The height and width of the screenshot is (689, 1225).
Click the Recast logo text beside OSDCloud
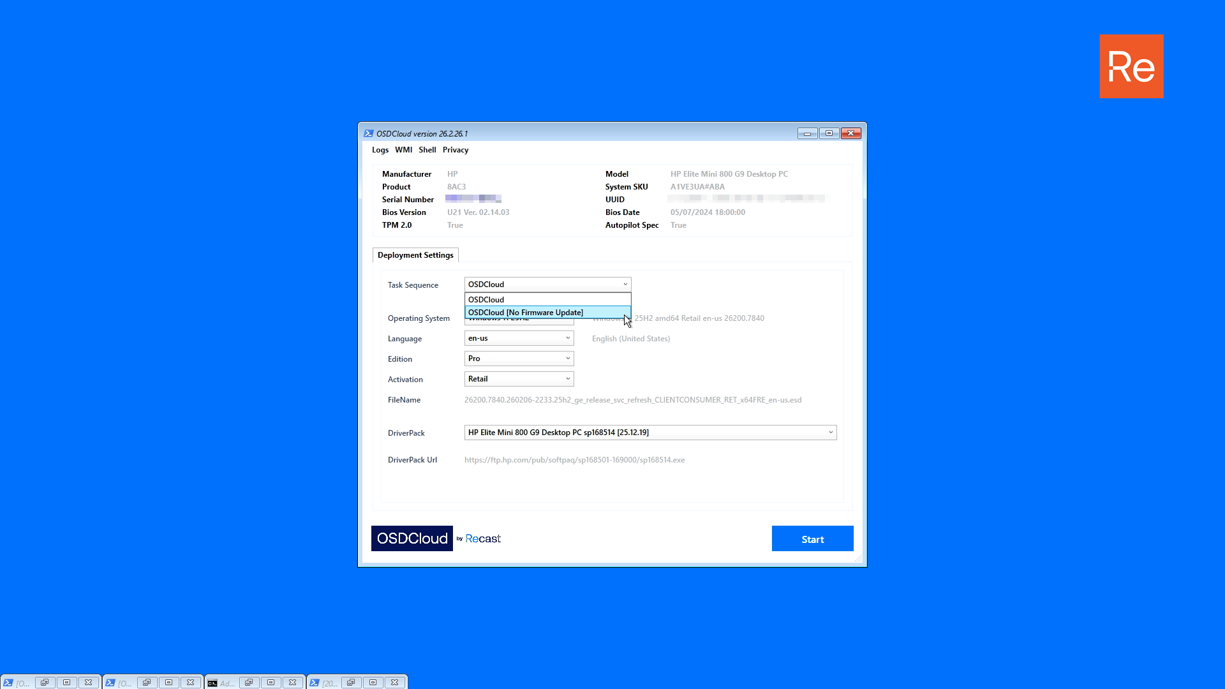(x=483, y=538)
